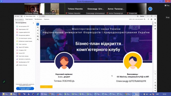The height and width of the screenshot is (96, 171).
Task: Click the search magnifier icon in Acrobat
Action: pos(145,19)
